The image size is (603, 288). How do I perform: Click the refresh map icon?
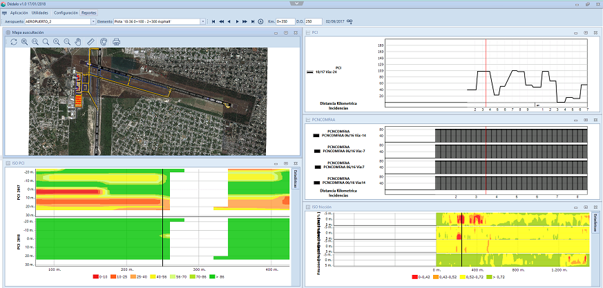(14, 42)
